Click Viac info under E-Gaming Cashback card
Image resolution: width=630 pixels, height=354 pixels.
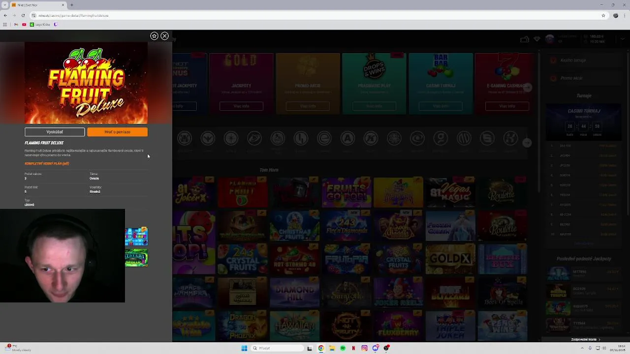coord(507,106)
